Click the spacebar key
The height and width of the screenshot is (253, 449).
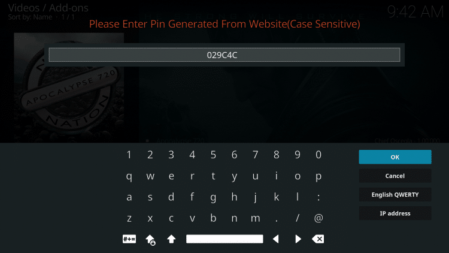tap(224, 239)
